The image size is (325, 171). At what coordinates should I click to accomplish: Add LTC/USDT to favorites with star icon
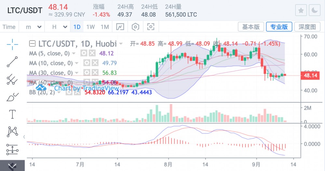(x=301, y=10)
